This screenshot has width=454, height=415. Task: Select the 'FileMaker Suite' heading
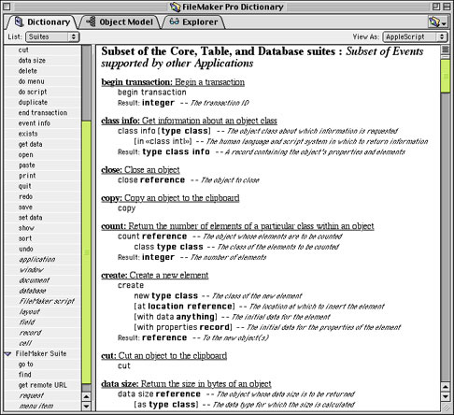point(41,353)
